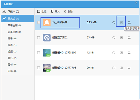This screenshot has height=100, width=140.
Task: Click the film reel icon of 舰在亚丁湾02
Action: coord(47,38)
